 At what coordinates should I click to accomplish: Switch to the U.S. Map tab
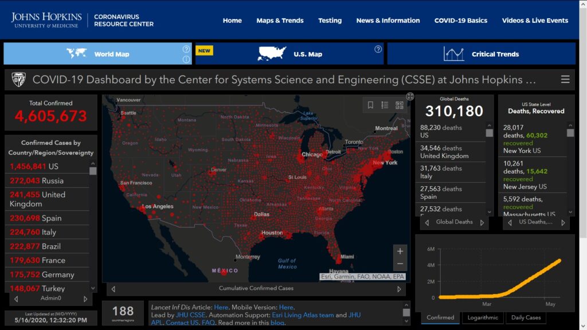289,53
